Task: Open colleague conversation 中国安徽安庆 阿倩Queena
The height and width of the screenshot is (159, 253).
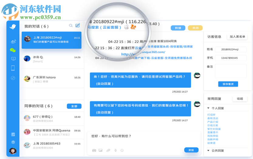Action: pos(52,132)
